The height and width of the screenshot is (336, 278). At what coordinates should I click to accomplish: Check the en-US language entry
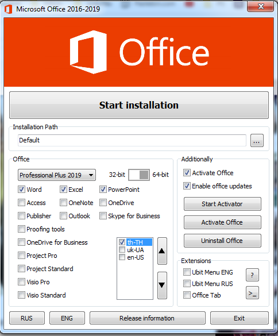pyautogui.click(x=122, y=257)
